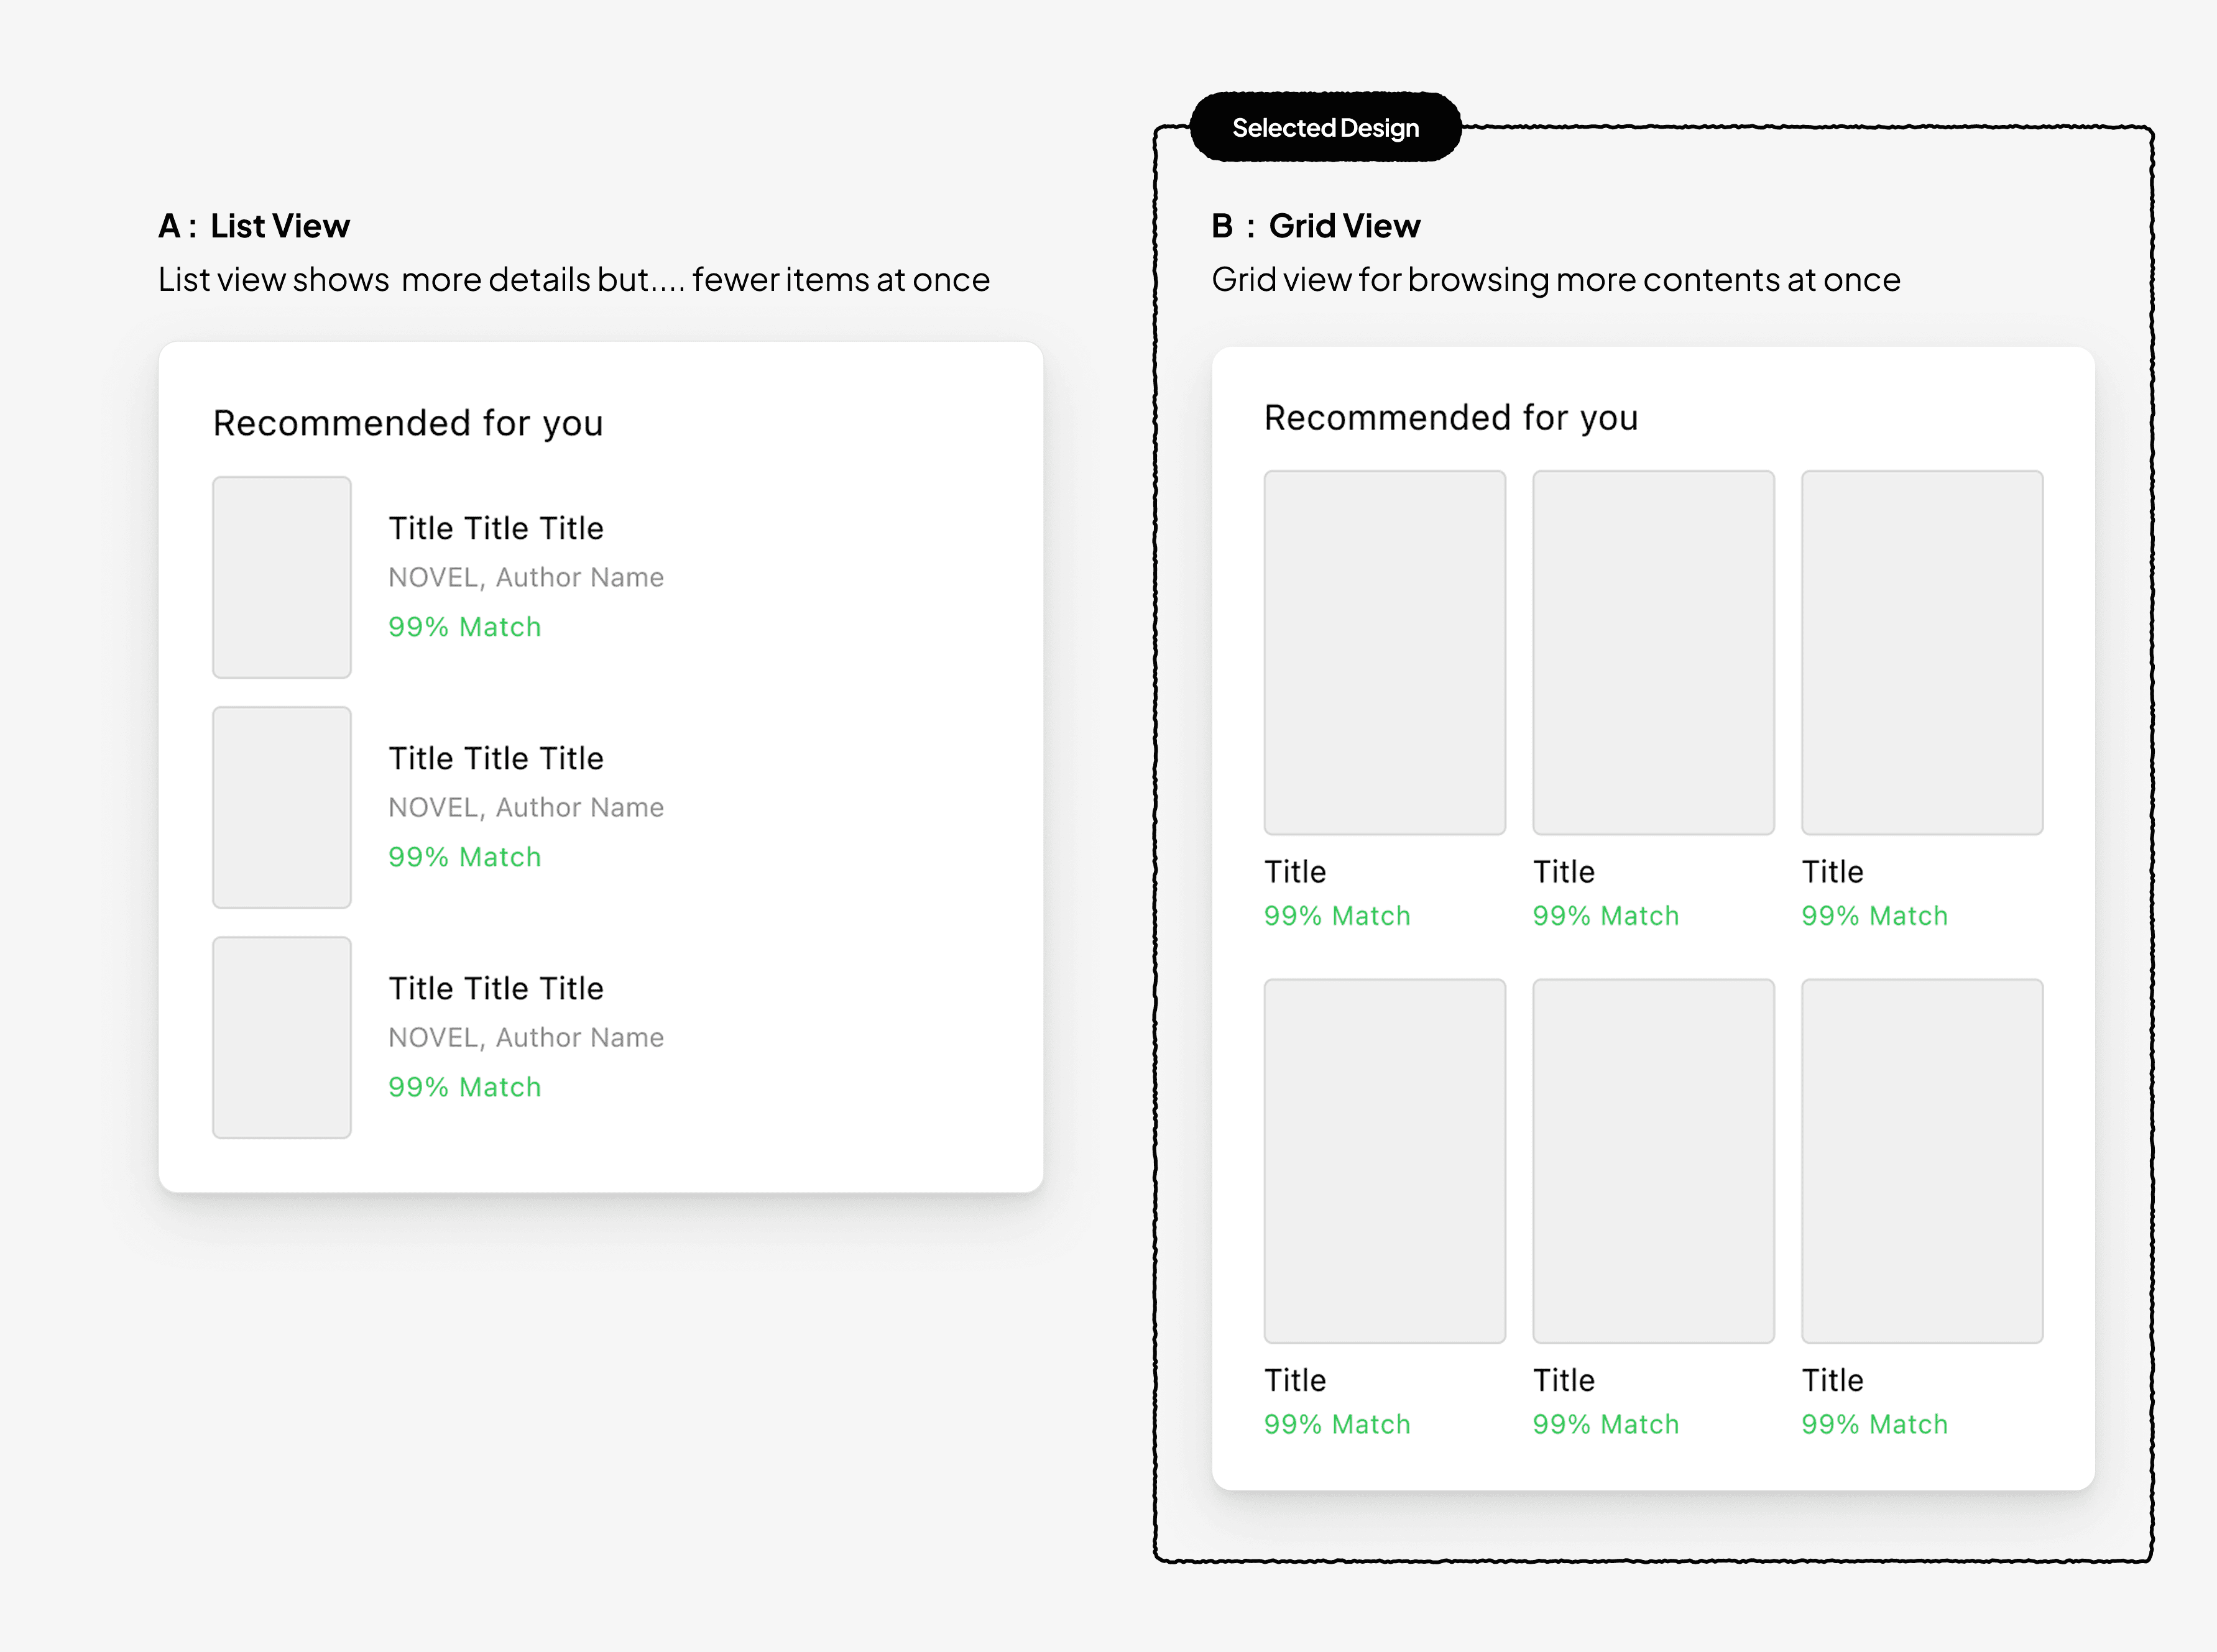Click the Selected Design badge

(1325, 128)
